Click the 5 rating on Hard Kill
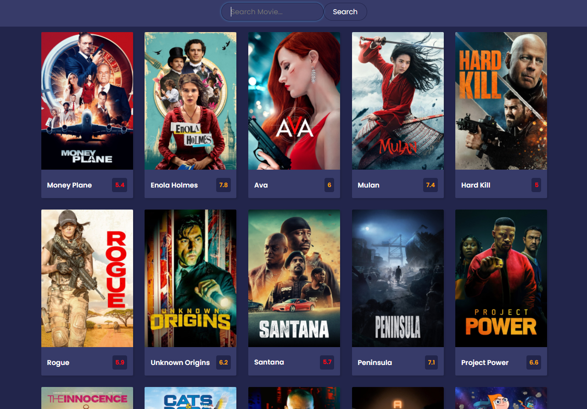 [537, 185]
